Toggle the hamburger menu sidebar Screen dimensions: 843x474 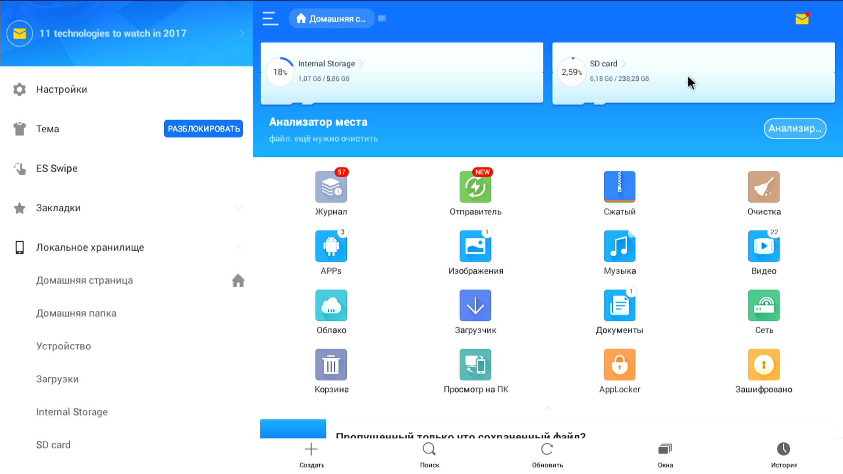click(270, 18)
